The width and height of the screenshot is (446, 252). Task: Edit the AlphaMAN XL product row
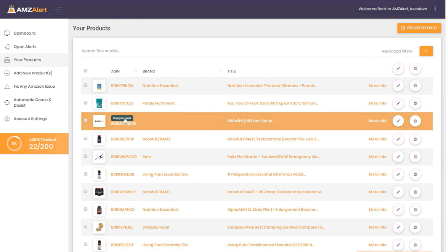[398, 210]
